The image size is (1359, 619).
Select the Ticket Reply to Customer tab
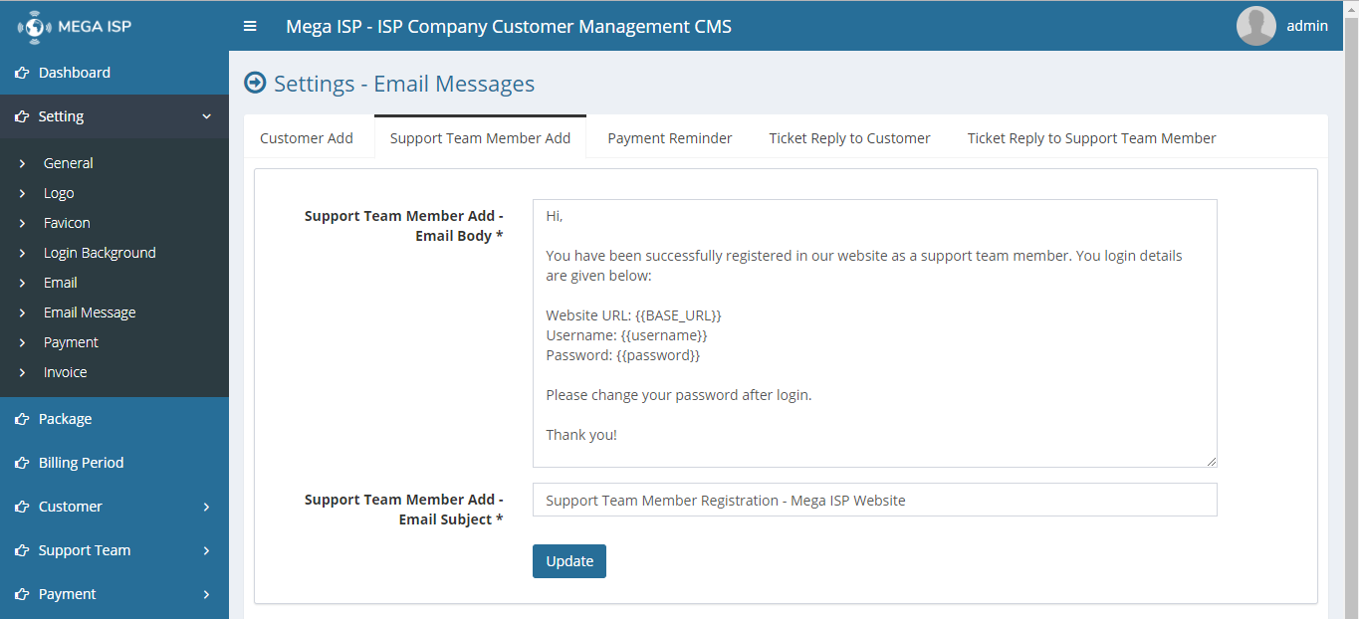(x=849, y=138)
